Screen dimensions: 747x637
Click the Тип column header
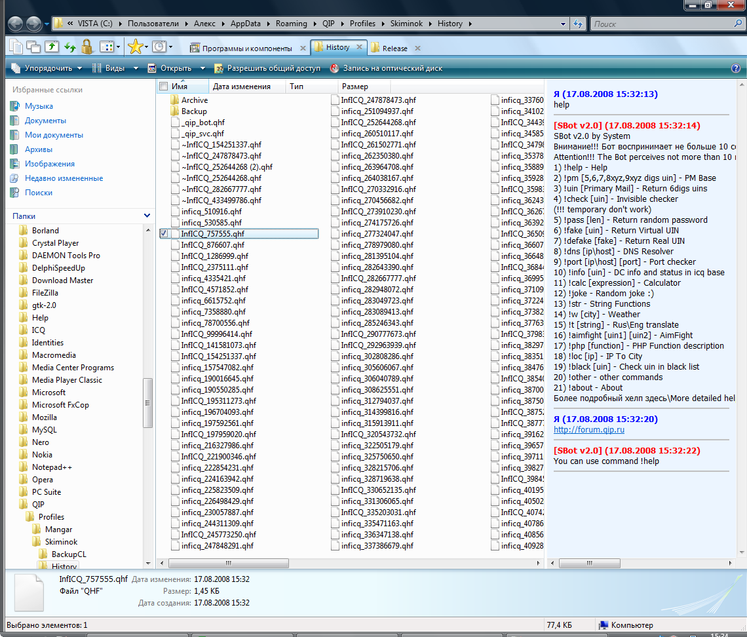pos(311,87)
